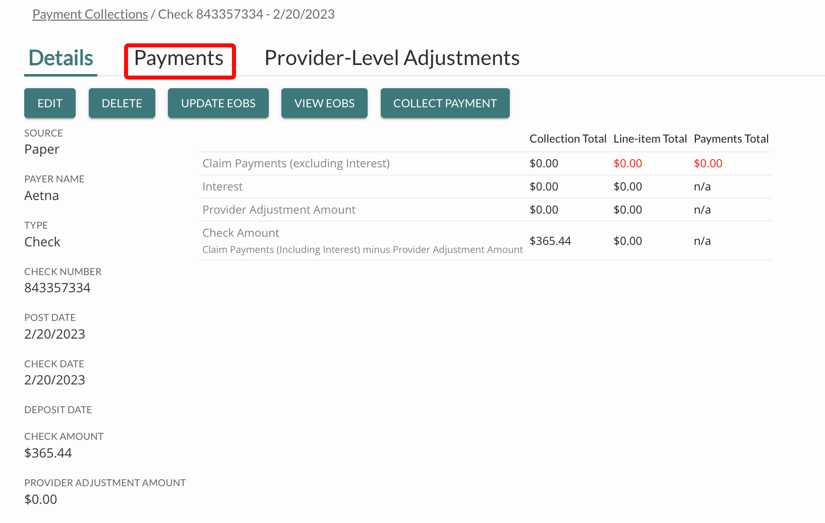Image resolution: width=825 pixels, height=523 pixels.
Task: Go to Provider-Level Adjustments tab
Action: coord(392,58)
